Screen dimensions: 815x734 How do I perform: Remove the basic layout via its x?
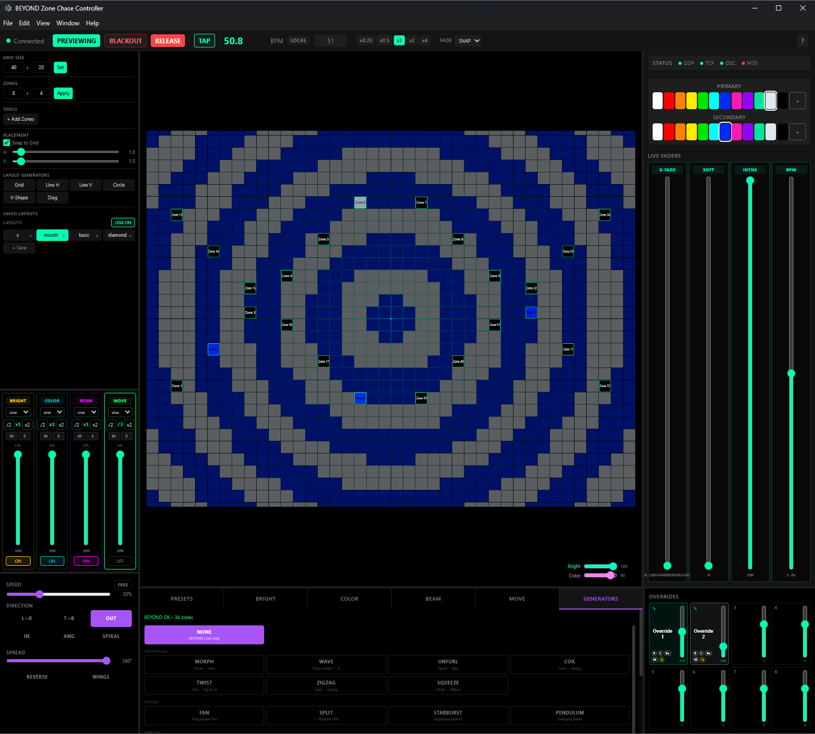coord(97,235)
